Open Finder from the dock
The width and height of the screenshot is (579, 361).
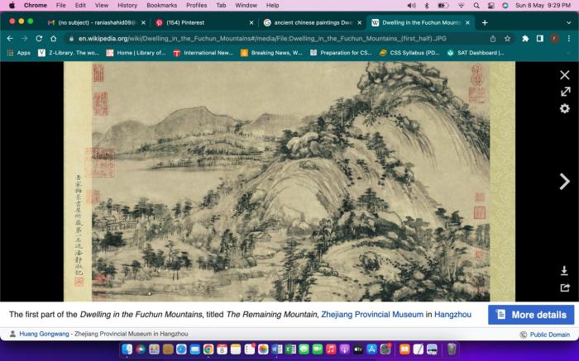tap(127, 349)
